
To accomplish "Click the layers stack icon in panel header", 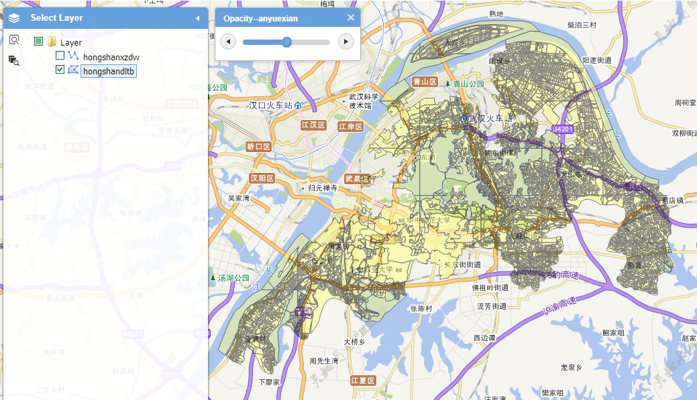I will click(x=14, y=18).
